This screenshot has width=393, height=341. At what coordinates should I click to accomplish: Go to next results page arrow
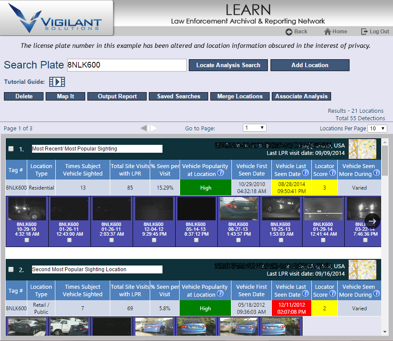click(154, 128)
